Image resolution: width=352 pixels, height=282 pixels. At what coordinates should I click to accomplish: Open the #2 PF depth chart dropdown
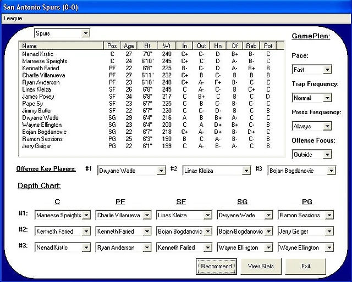[x=123, y=231]
